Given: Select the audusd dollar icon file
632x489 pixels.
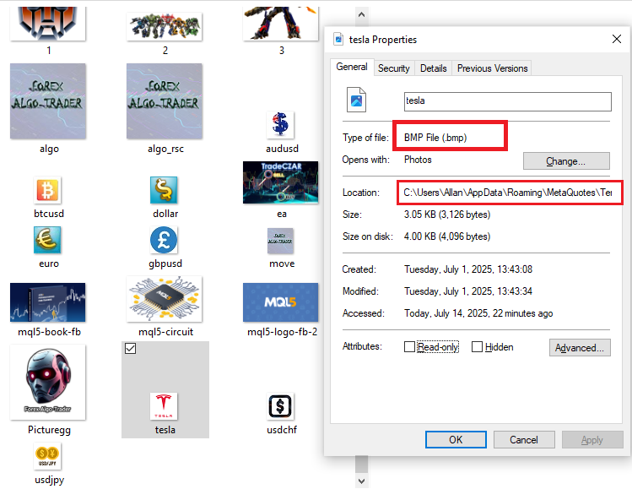Looking at the screenshot, I should [280, 124].
